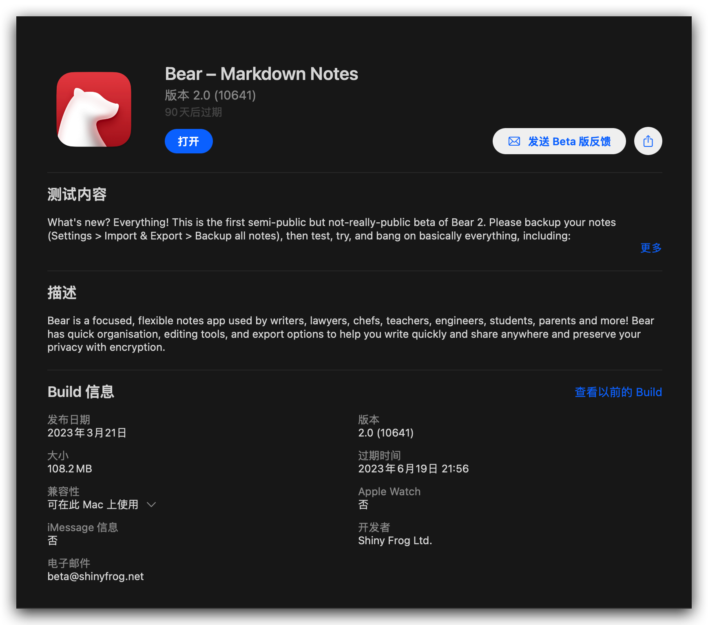
Task: Open the app with 打开 button
Action: [x=188, y=141]
